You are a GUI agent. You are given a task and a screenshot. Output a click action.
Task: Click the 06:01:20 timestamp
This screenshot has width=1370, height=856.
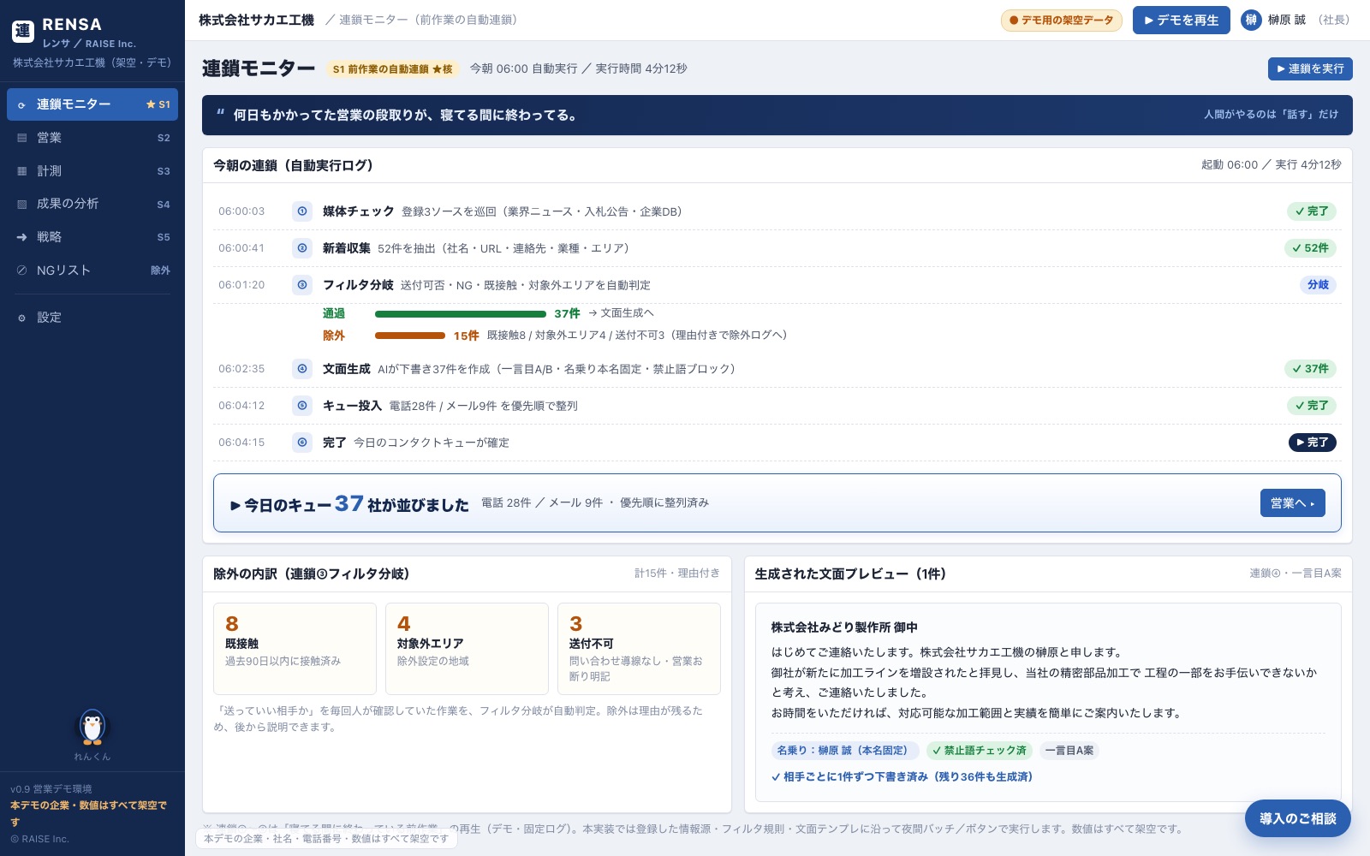pos(241,285)
